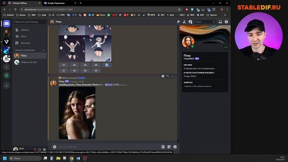Select the Midjourney Bot direct message
The image size is (288, 162).
click(30, 62)
